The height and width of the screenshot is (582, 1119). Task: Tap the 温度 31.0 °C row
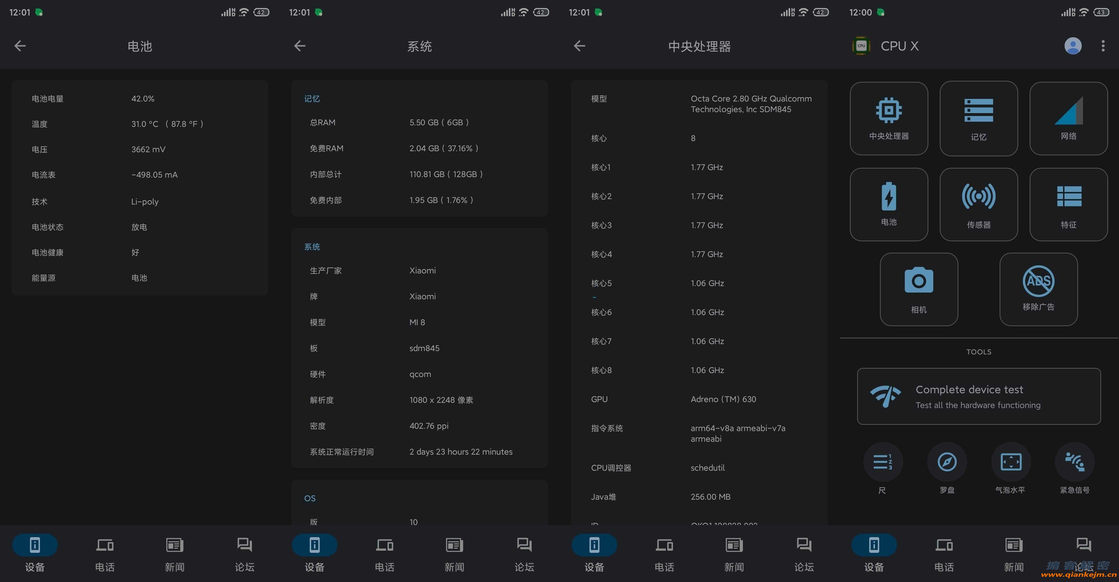(139, 124)
